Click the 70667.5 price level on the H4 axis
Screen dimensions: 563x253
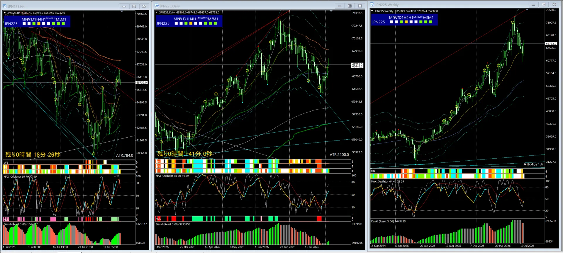141,14
